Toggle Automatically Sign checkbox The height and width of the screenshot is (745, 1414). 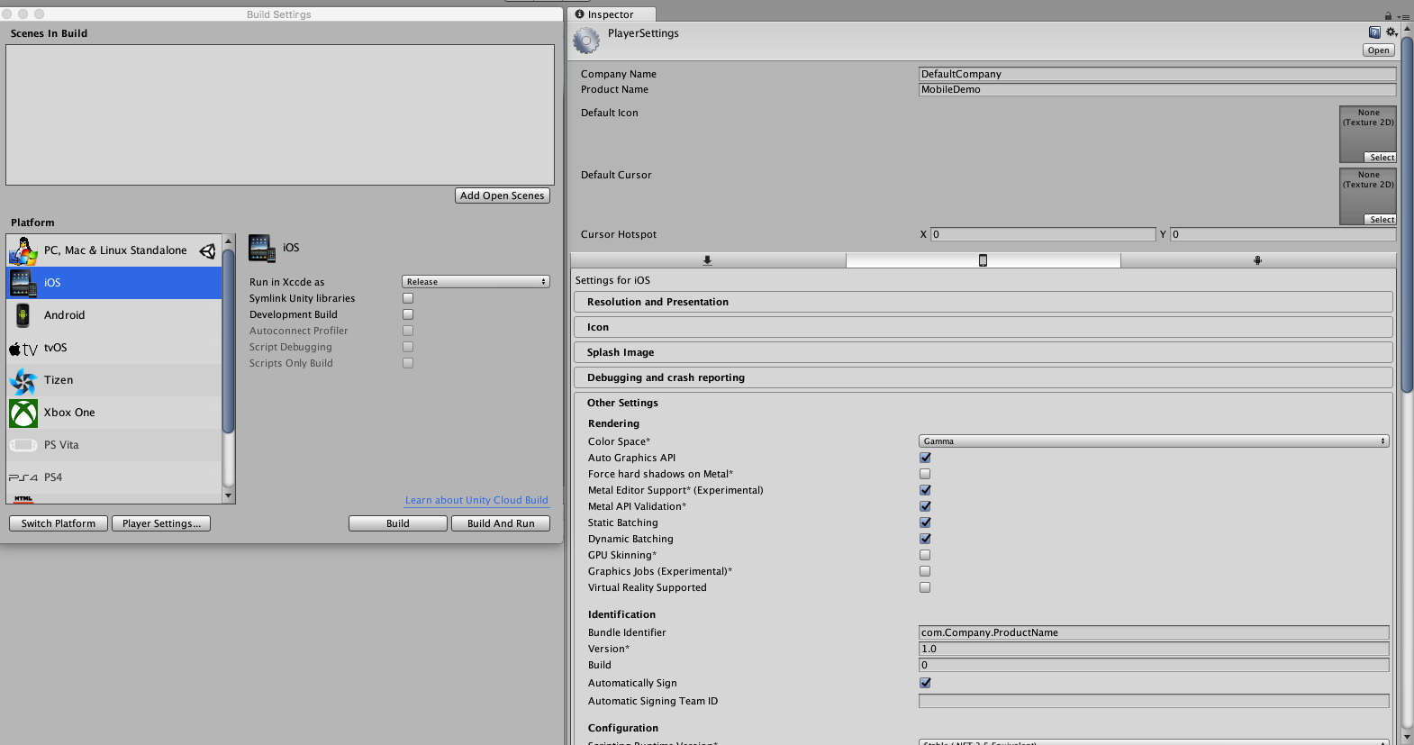pos(925,683)
